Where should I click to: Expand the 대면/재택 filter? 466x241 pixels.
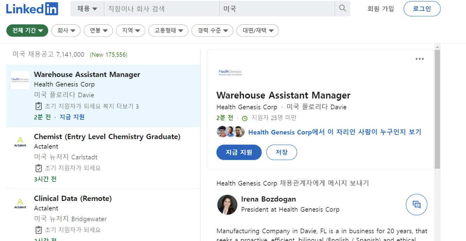click(x=258, y=31)
